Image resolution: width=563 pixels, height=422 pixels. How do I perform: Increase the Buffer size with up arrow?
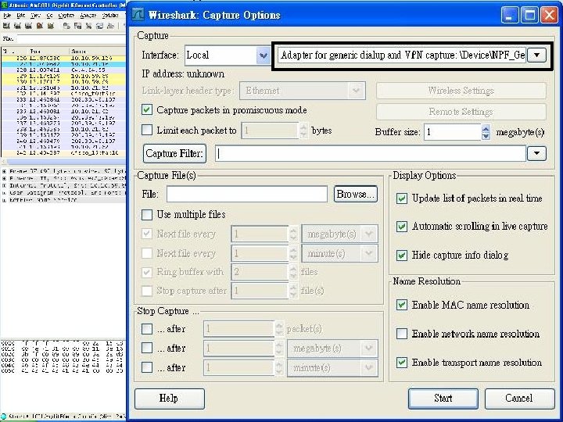[x=486, y=128]
